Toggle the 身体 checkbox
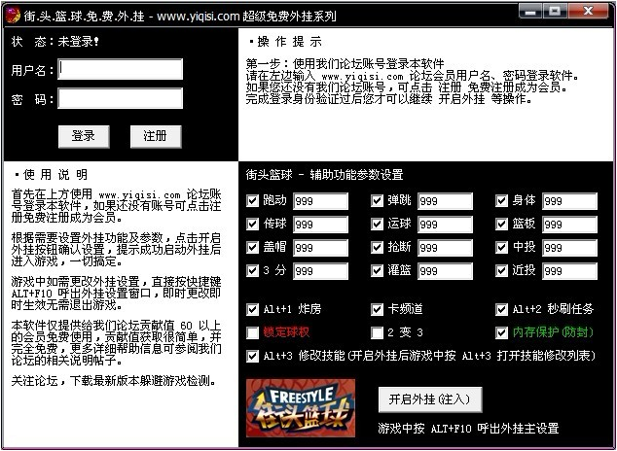The width and height of the screenshot is (617, 451). coord(501,201)
